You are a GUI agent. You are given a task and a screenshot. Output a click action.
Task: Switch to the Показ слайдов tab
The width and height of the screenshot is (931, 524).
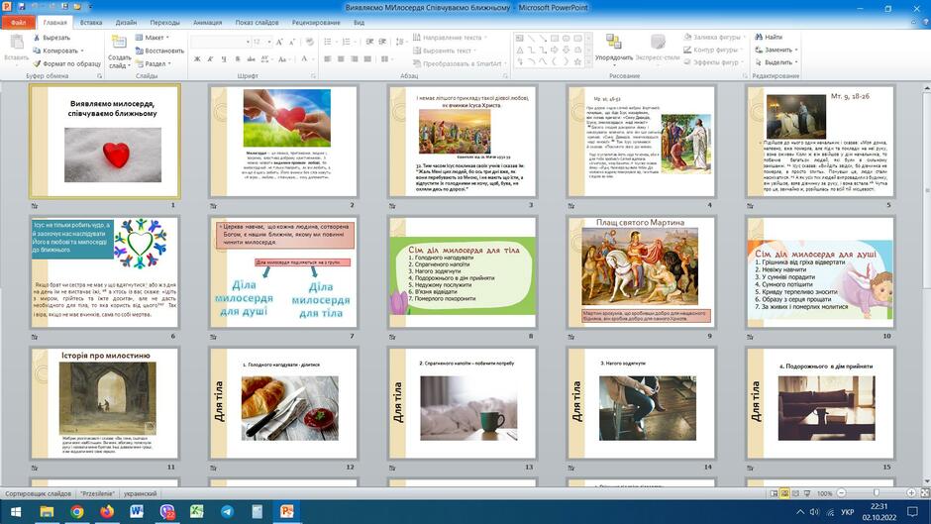(257, 23)
